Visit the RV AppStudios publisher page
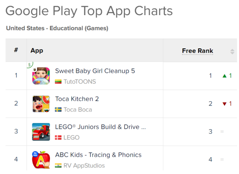 84,166
